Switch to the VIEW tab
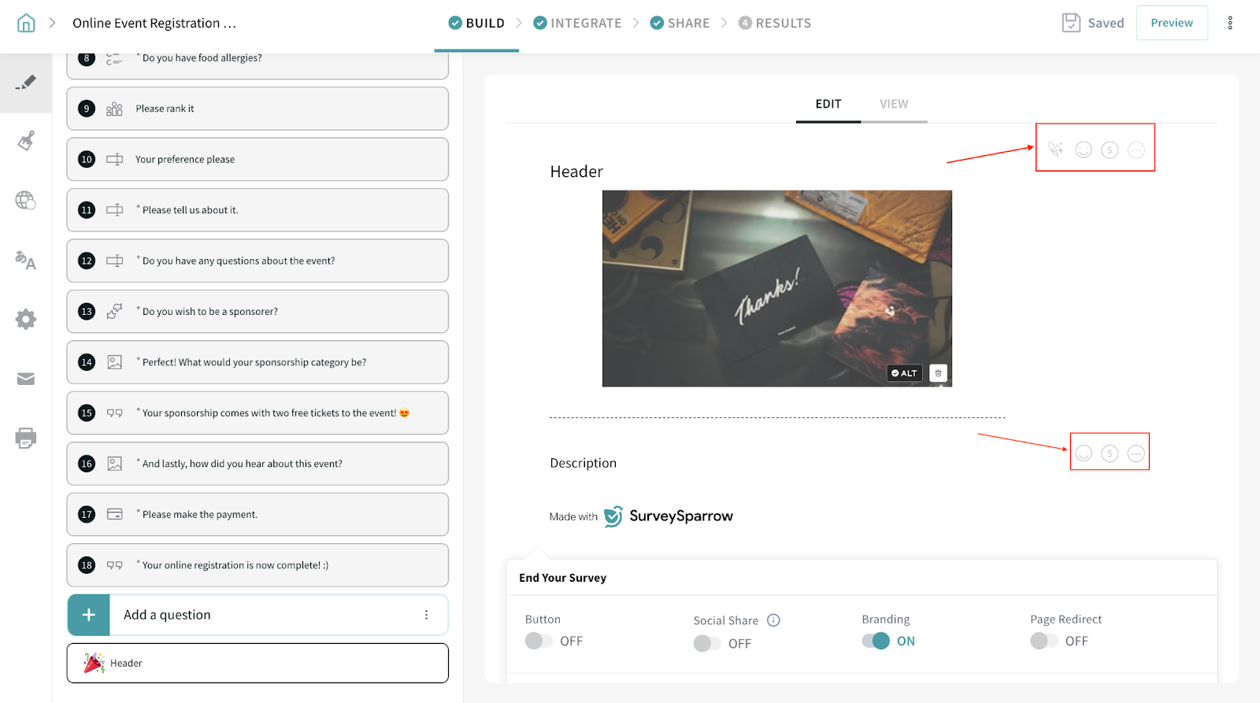 coord(894,104)
